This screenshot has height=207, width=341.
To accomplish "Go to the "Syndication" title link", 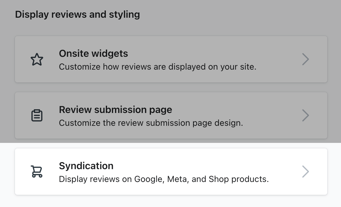I will click(86, 166).
